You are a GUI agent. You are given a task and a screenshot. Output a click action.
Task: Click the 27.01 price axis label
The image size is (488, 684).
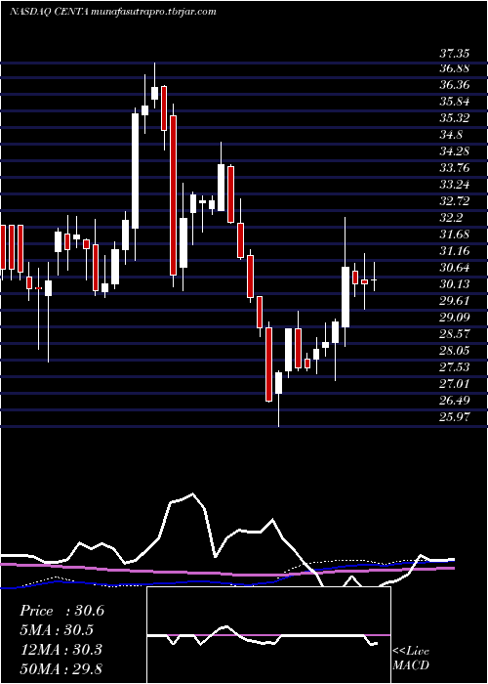tap(455, 384)
